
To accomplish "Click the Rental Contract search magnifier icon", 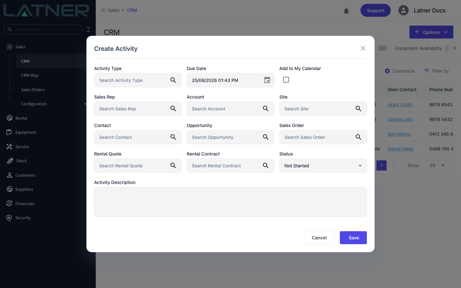I will (266, 165).
